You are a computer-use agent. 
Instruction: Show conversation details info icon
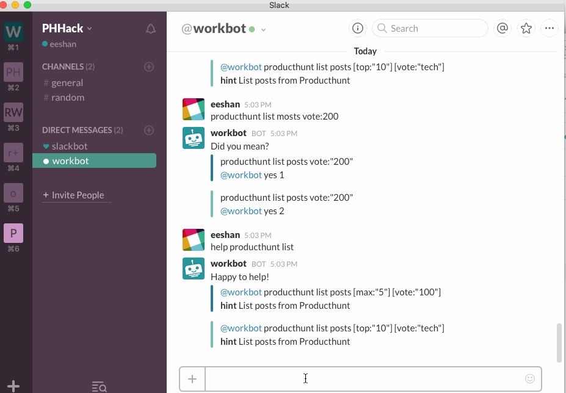(x=357, y=28)
